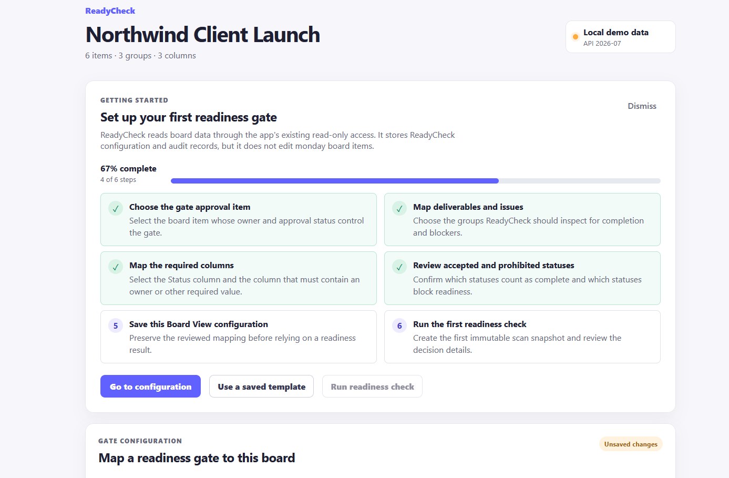
Task: Open Go to configuration
Action: pyautogui.click(x=150, y=387)
